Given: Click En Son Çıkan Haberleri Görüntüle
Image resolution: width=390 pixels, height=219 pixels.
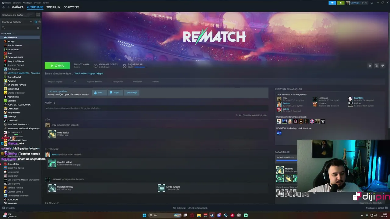Looking at the screenshot, I should click(x=251, y=115).
